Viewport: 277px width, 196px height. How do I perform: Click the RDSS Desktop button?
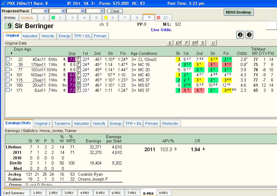238,12
